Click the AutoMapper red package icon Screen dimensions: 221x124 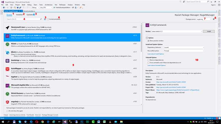click(7, 69)
